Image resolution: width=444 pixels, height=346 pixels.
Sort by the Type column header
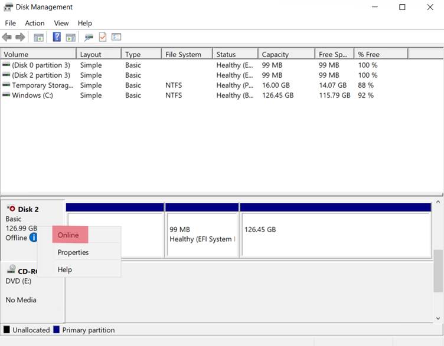coord(142,54)
